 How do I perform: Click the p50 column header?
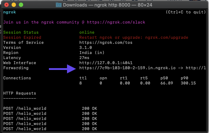coord(164,78)
